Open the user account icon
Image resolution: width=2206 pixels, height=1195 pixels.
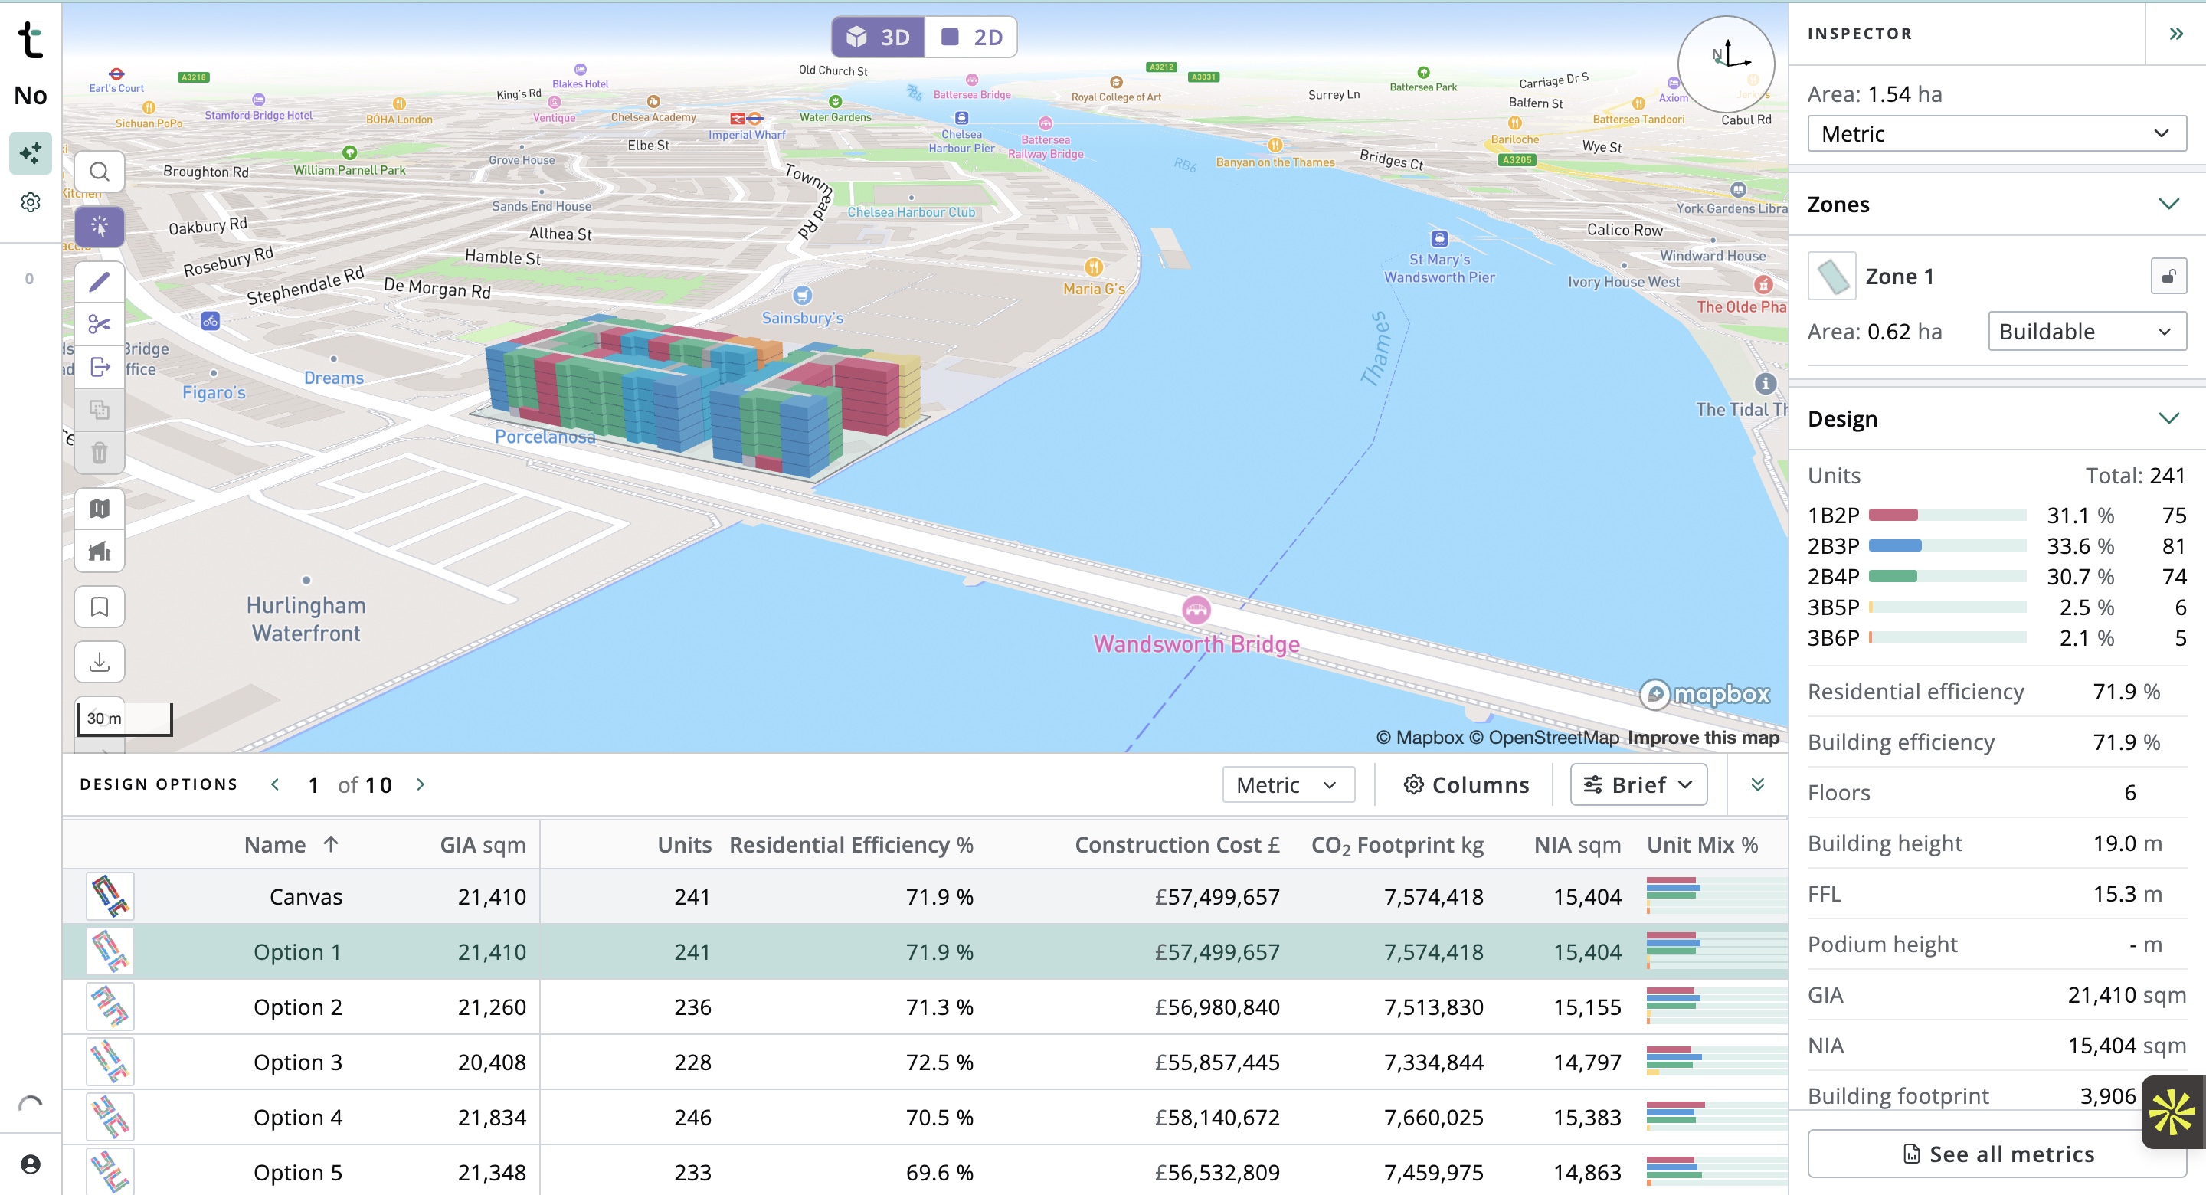31,1164
